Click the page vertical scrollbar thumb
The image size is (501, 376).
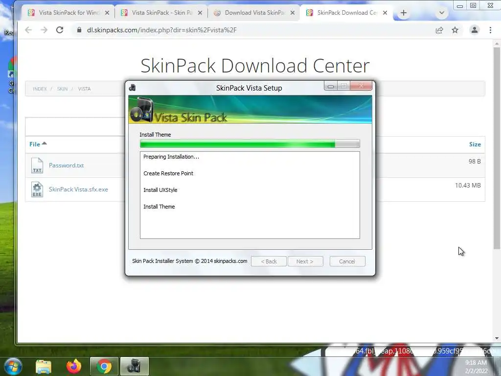click(497, 148)
